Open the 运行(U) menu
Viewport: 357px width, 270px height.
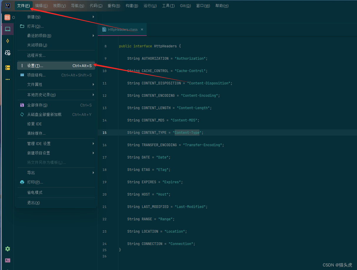150,6
